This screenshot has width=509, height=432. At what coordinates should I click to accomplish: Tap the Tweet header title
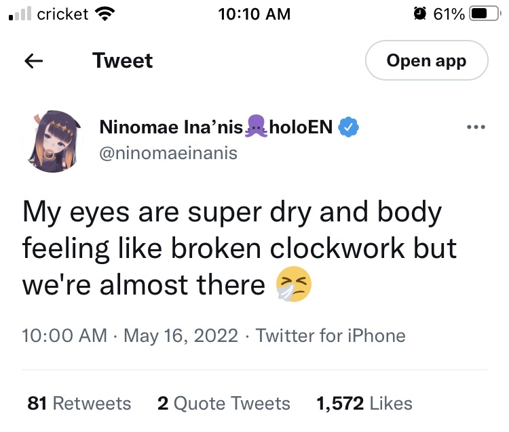click(x=123, y=61)
